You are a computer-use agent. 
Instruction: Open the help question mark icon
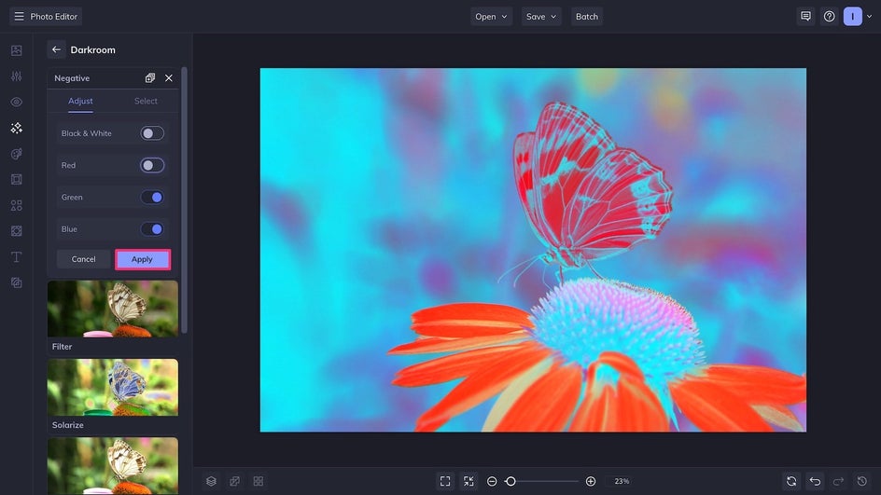[830, 16]
